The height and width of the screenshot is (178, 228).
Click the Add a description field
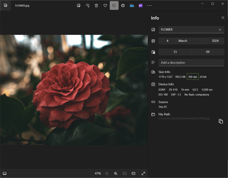point(191,62)
